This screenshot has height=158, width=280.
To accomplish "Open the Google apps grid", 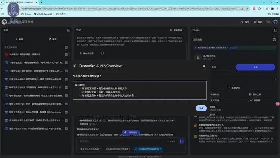I will coord(268,22).
